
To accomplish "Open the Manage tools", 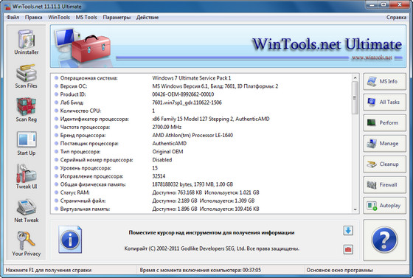I will tap(384, 144).
